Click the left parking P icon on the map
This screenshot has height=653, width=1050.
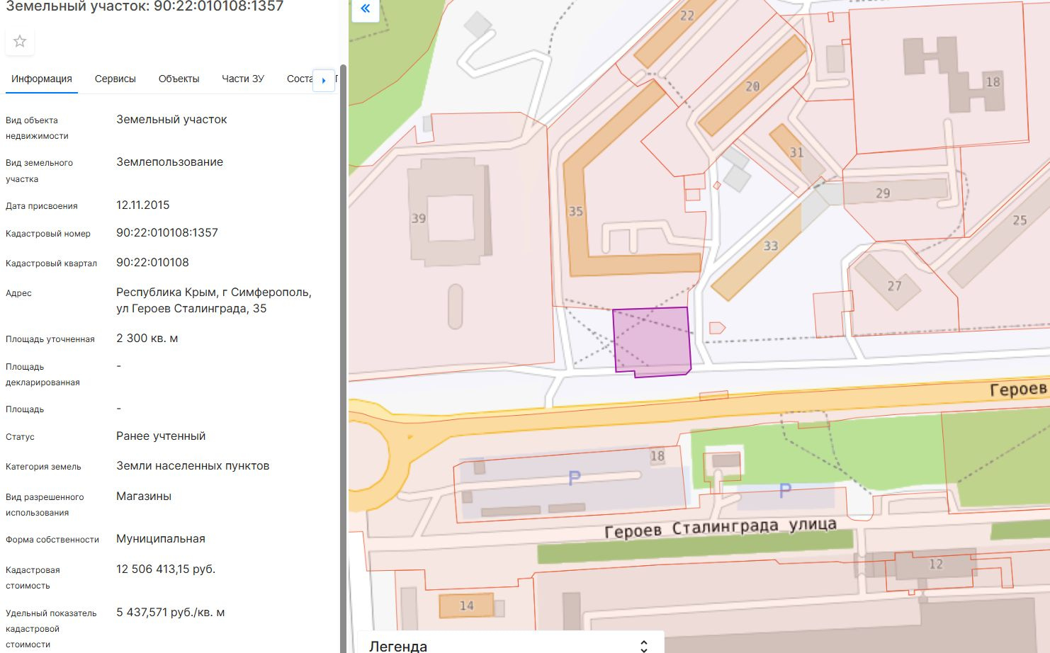pyautogui.click(x=575, y=478)
